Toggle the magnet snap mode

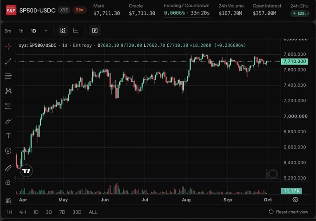tap(8, 200)
